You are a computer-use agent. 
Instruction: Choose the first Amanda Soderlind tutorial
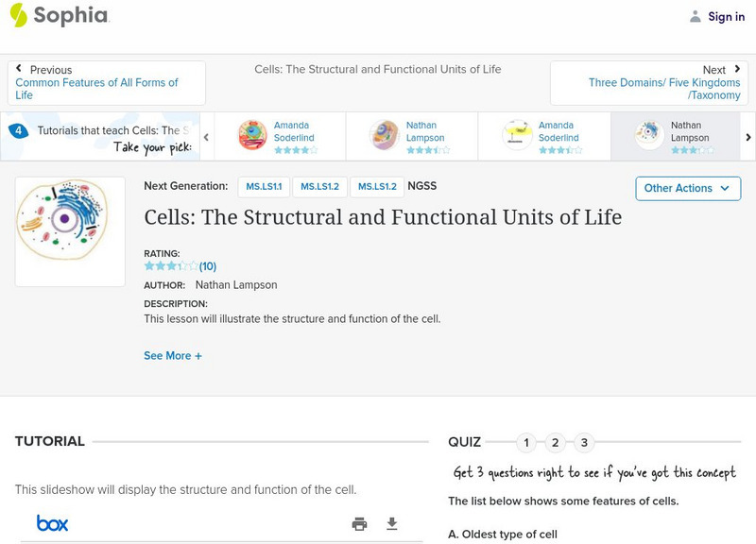[280, 136]
